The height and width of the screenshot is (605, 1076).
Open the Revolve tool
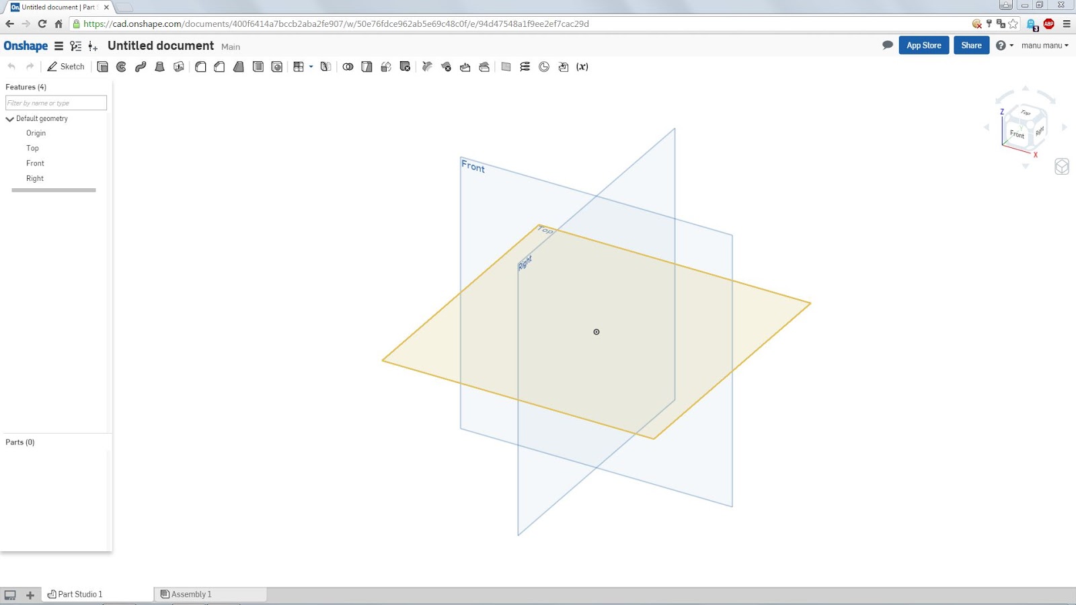[x=120, y=67]
